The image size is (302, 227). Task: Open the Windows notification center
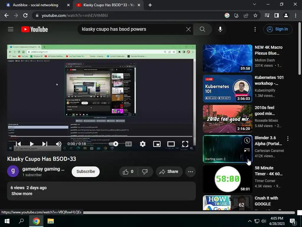tap(293, 221)
